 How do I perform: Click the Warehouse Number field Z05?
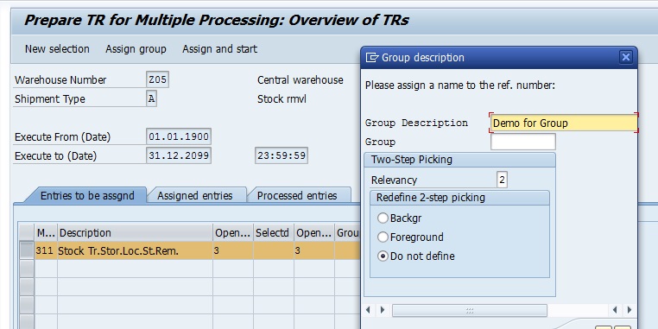point(158,79)
